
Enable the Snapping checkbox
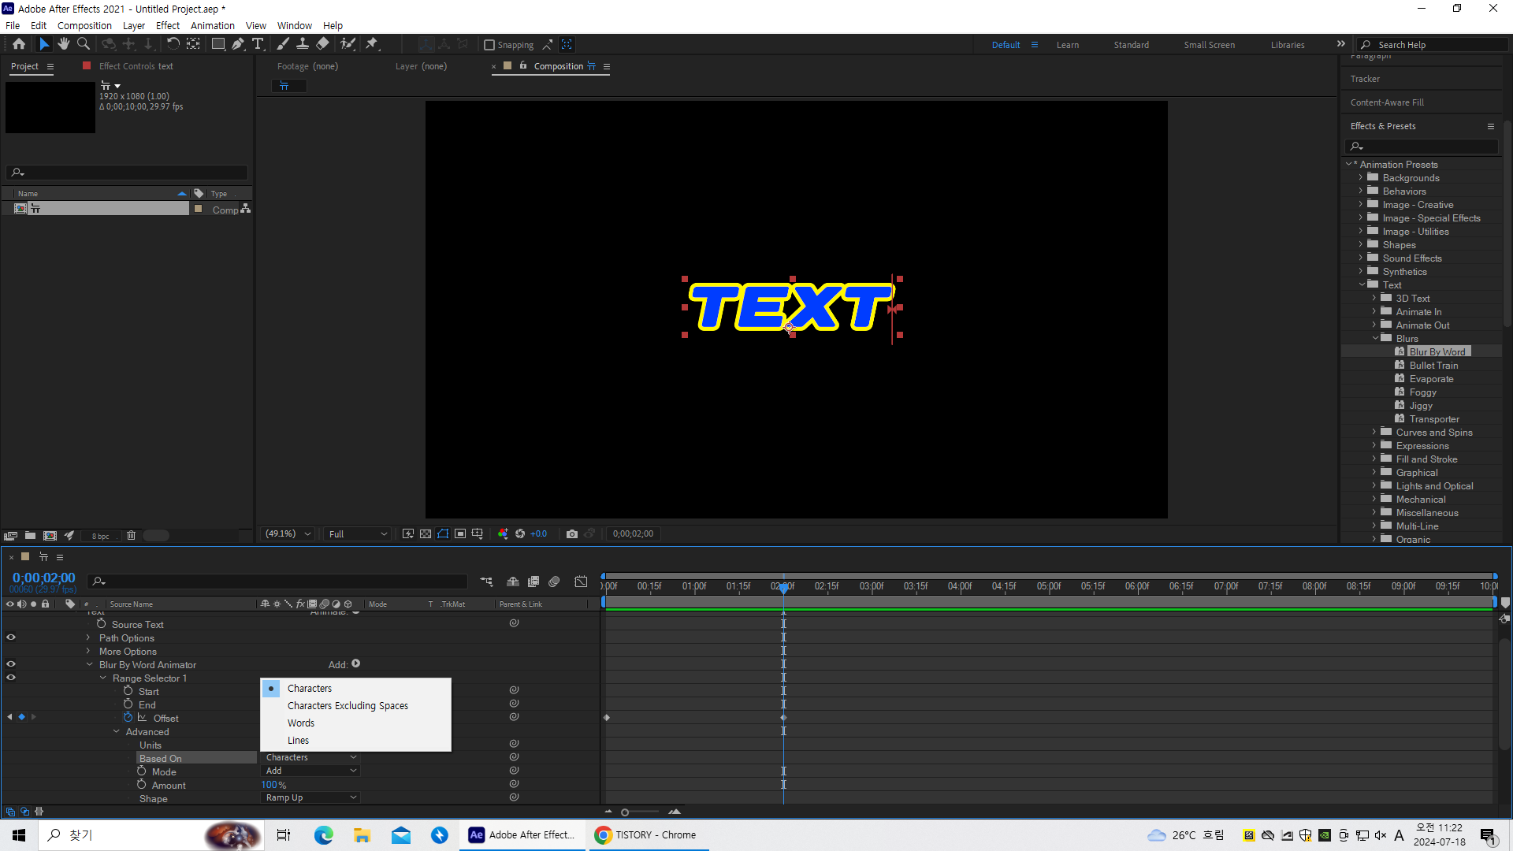pyautogui.click(x=489, y=45)
